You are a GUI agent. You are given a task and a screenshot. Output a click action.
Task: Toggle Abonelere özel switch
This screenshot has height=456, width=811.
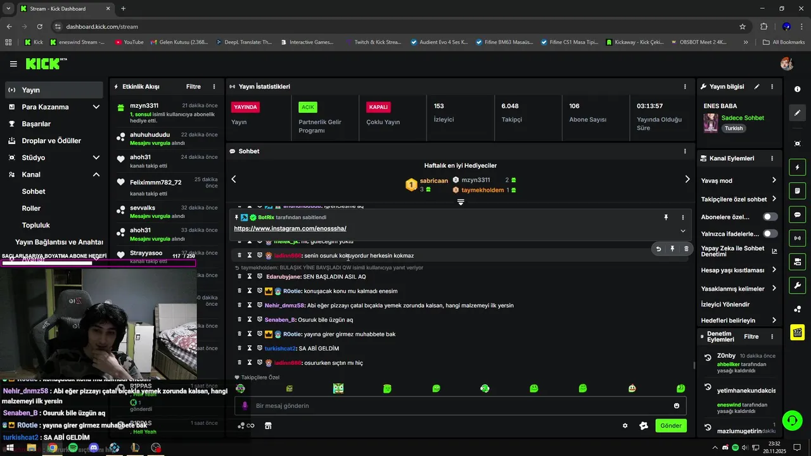(770, 217)
